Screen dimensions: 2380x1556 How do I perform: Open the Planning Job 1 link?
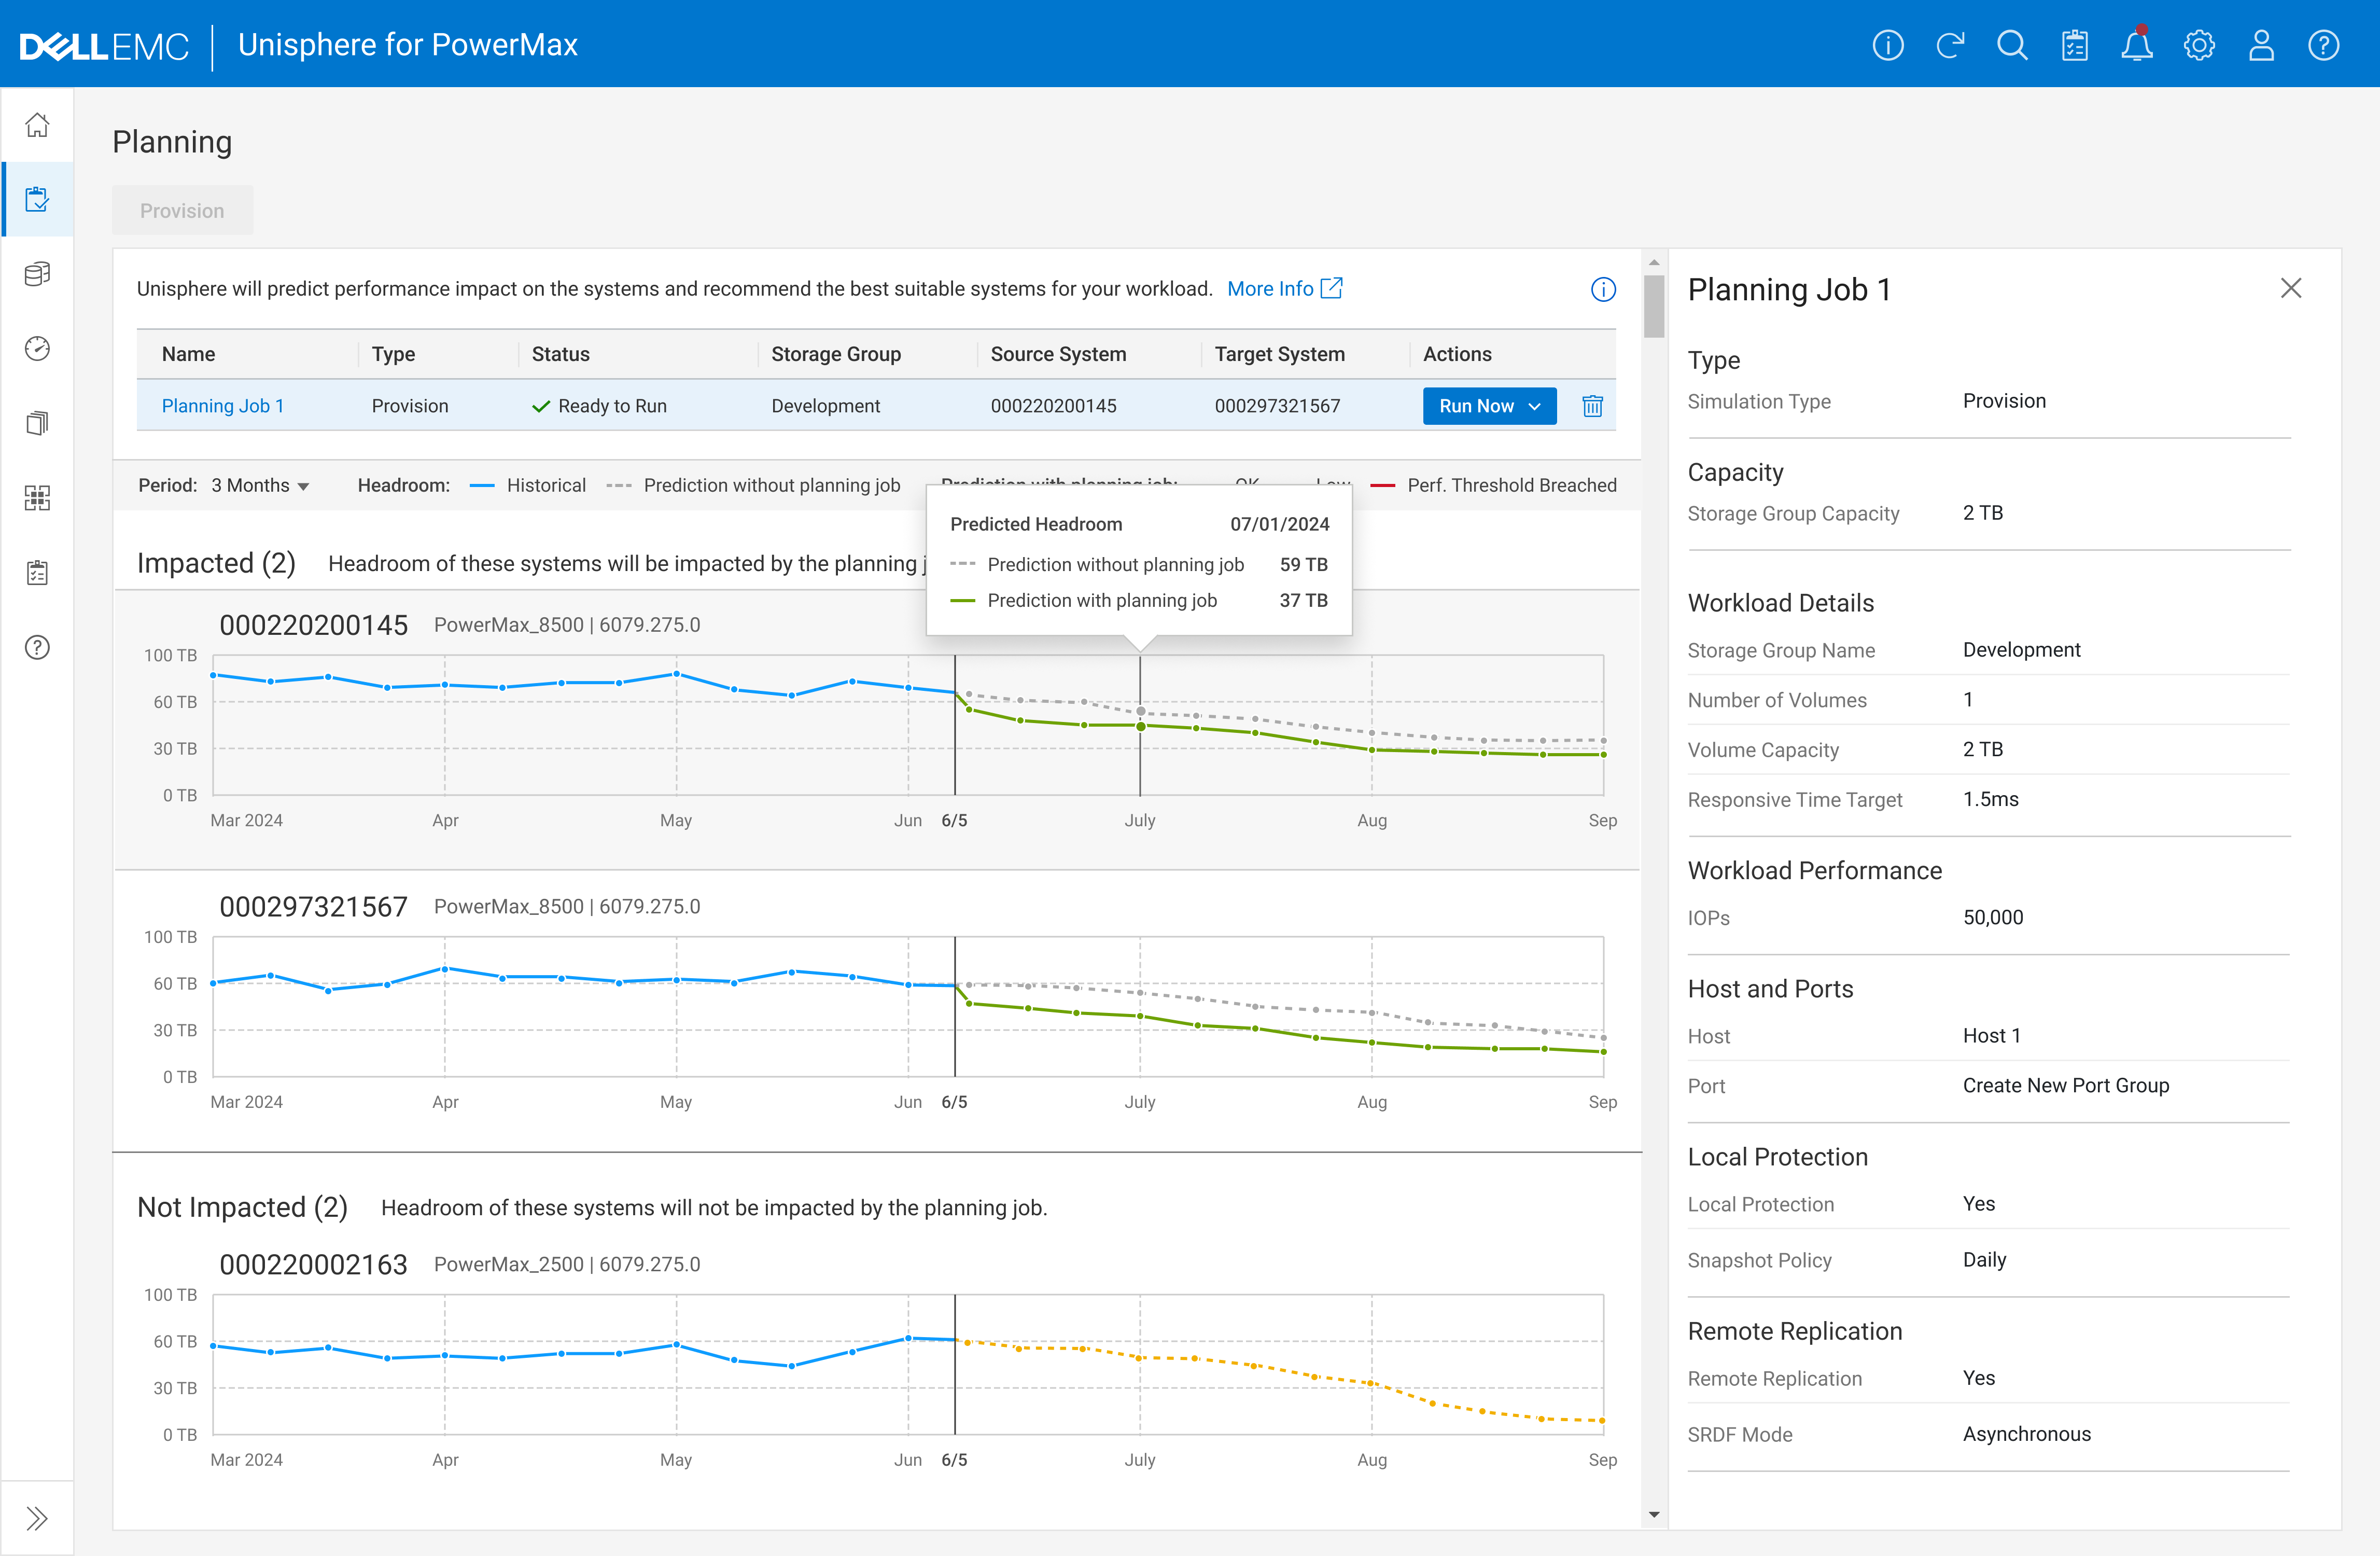coord(222,406)
